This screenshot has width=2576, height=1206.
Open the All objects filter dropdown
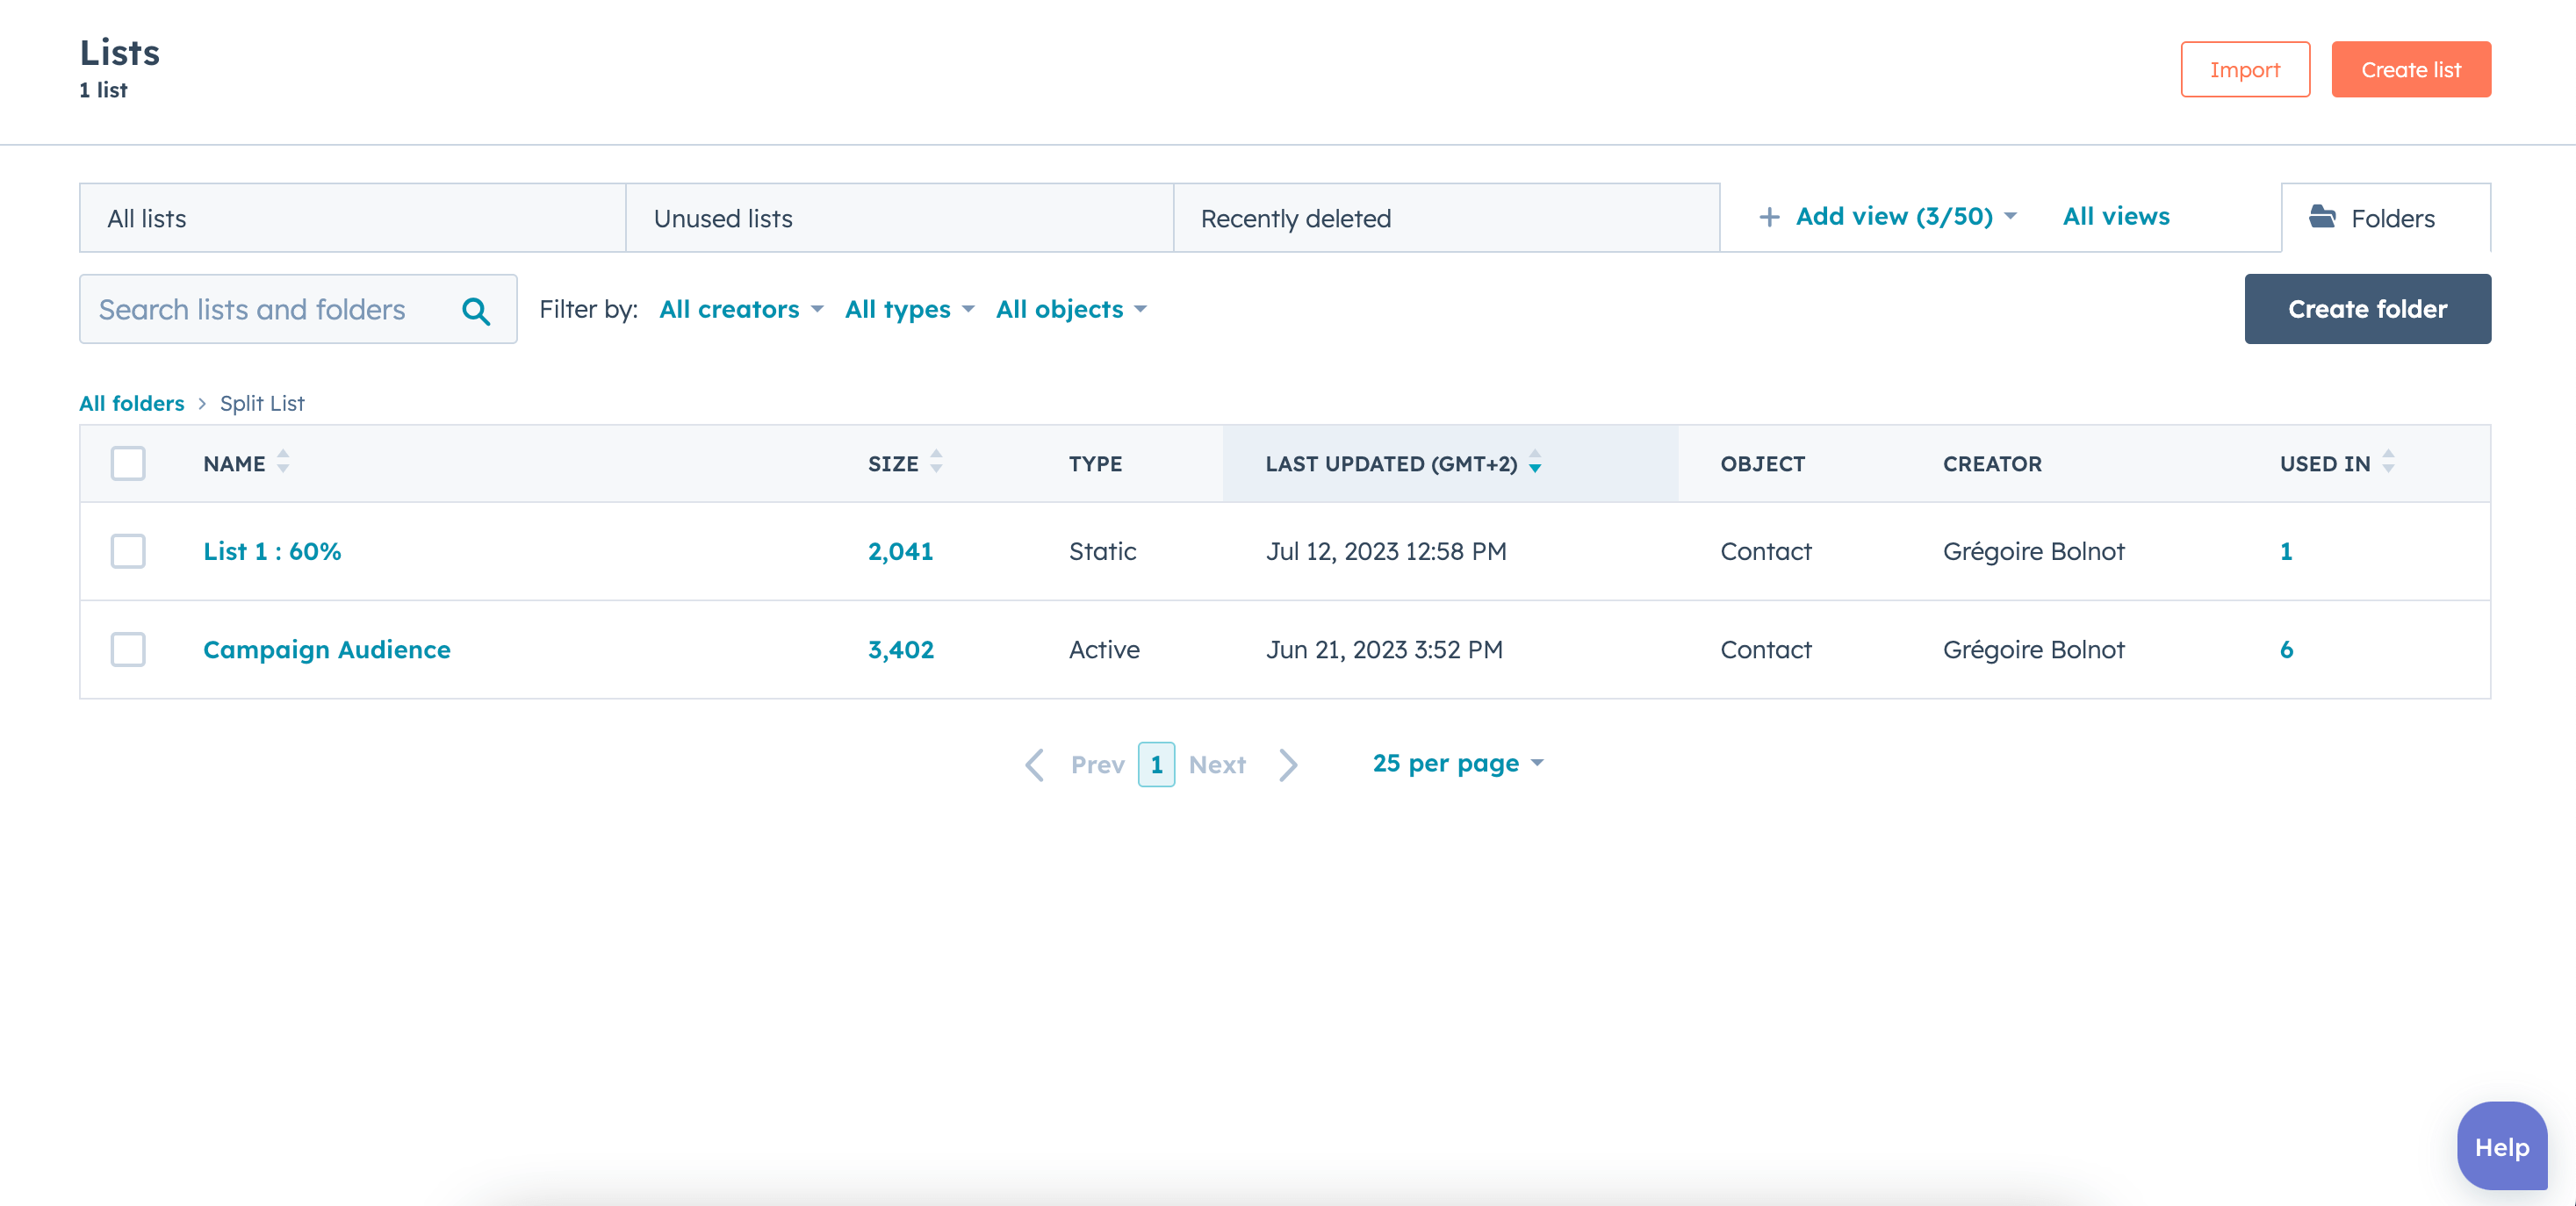pyautogui.click(x=1071, y=309)
